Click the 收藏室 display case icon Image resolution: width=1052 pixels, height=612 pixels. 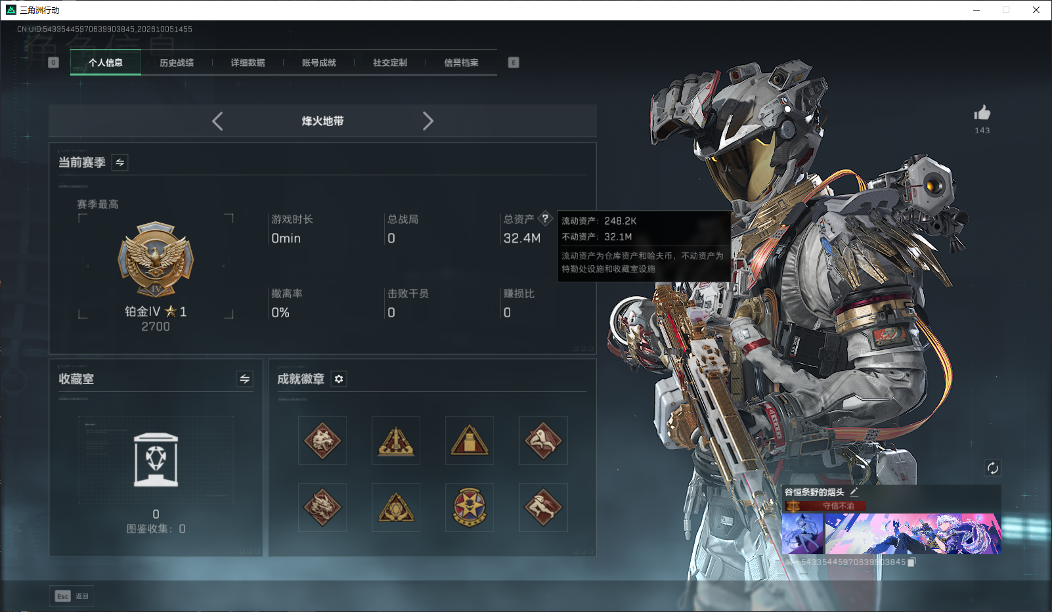pyautogui.click(x=156, y=460)
